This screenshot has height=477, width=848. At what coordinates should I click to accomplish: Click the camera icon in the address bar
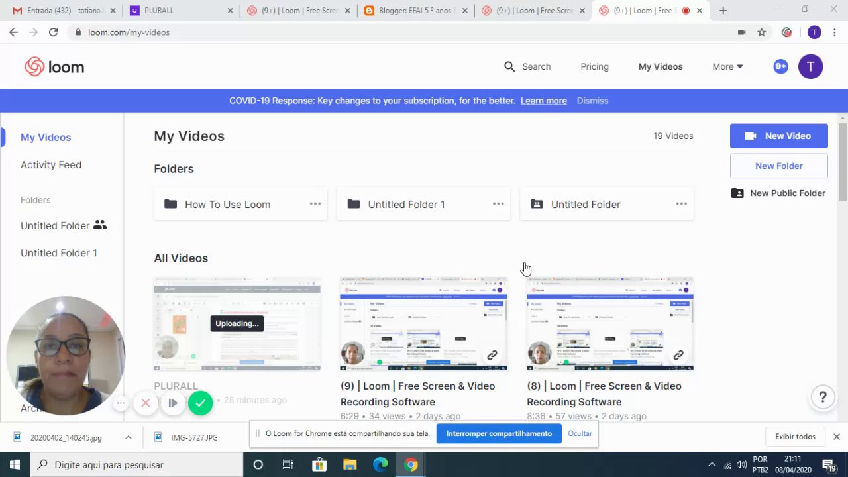click(742, 32)
